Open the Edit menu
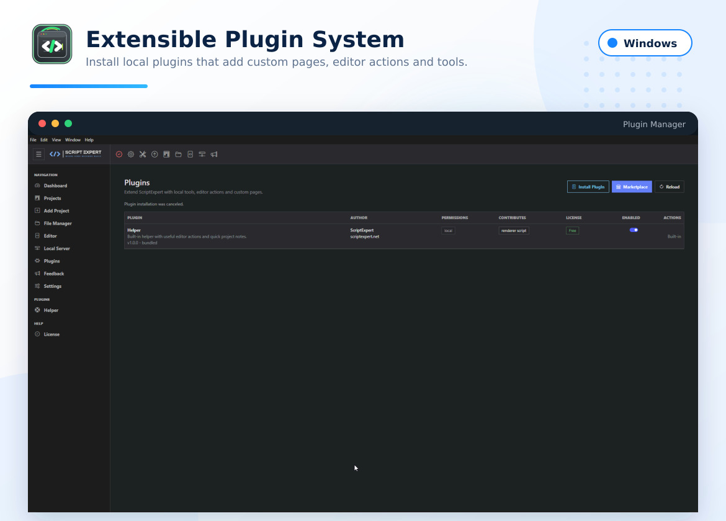 (44, 140)
